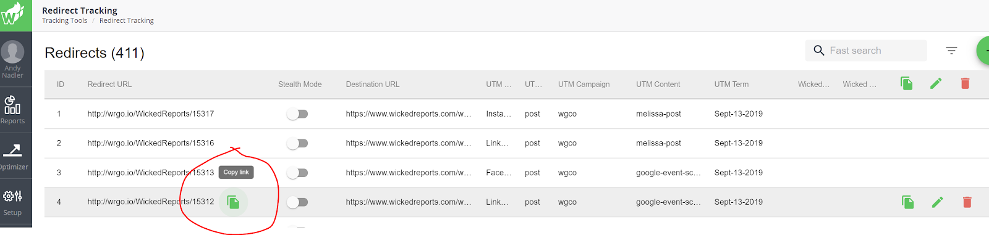Viewport: 989px width, 235px height.
Task: Click Redirect Tracking breadcrumb link
Action: (x=127, y=20)
